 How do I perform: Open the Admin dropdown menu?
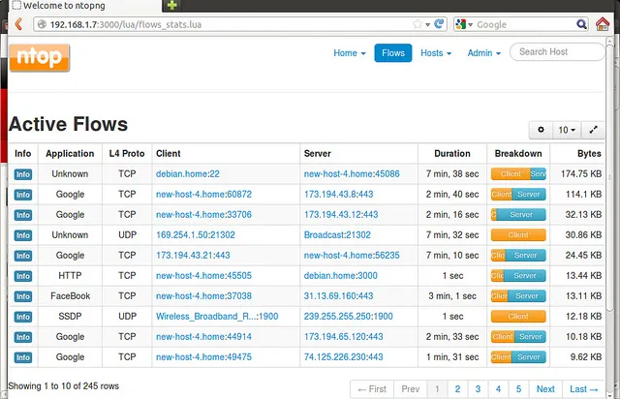tap(483, 53)
